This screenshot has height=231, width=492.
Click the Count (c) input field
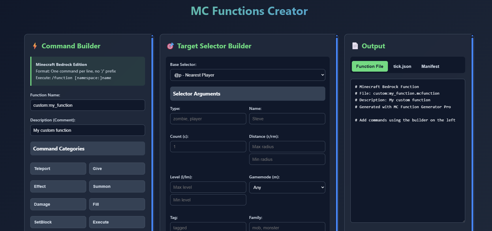point(208,147)
